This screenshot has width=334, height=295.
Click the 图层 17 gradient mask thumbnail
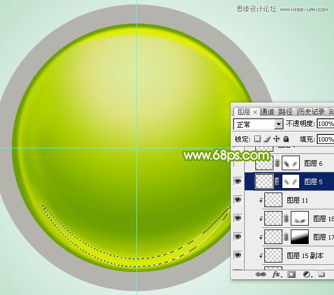click(x=300, y=237)
